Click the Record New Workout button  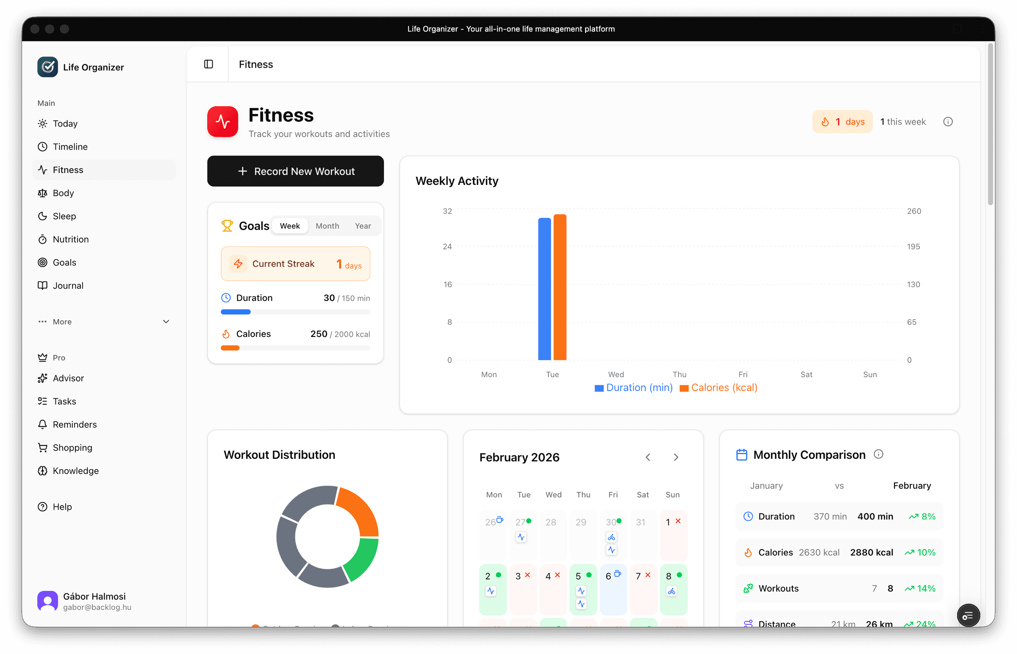pyautogui.click(x=295, y=171)
